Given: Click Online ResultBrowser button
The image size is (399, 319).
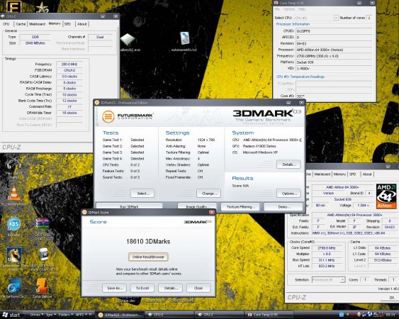Looking at the screenshot, I should pyautogui.click(x=148, y=257).
